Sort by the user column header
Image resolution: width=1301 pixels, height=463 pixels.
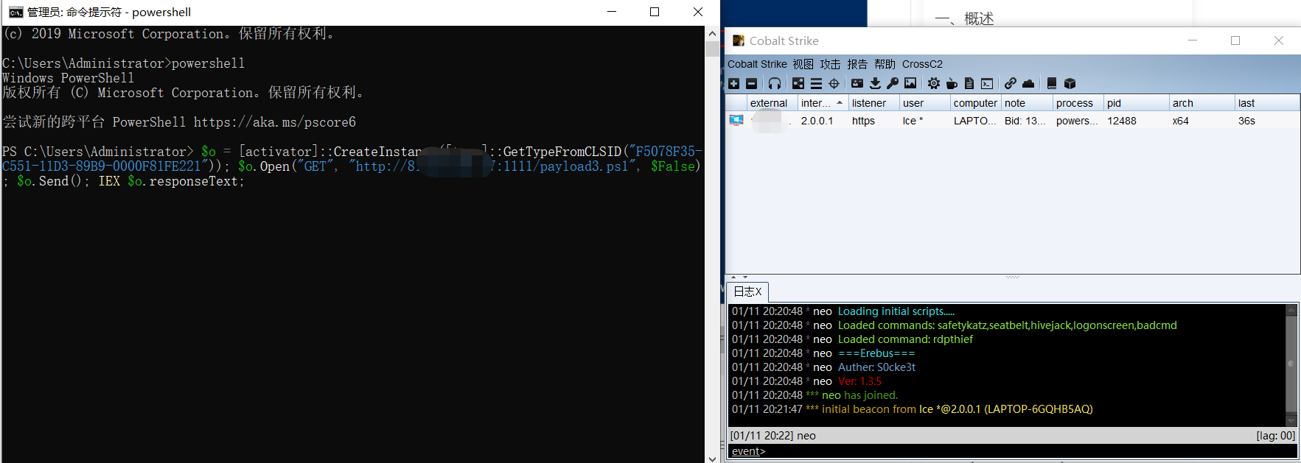924,103
